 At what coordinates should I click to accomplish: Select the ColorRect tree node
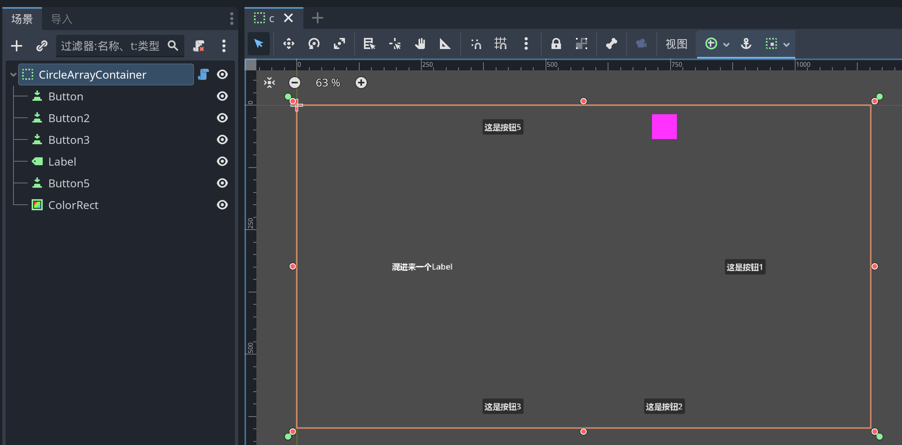73,205
